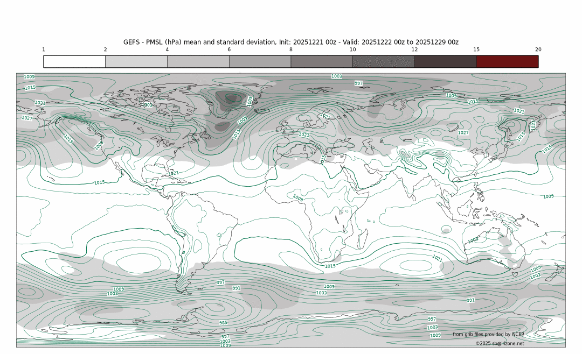Click the dark deviation maximum over Greenland
Viewport: 582px width, 354px height.
[x=233, y=97]
